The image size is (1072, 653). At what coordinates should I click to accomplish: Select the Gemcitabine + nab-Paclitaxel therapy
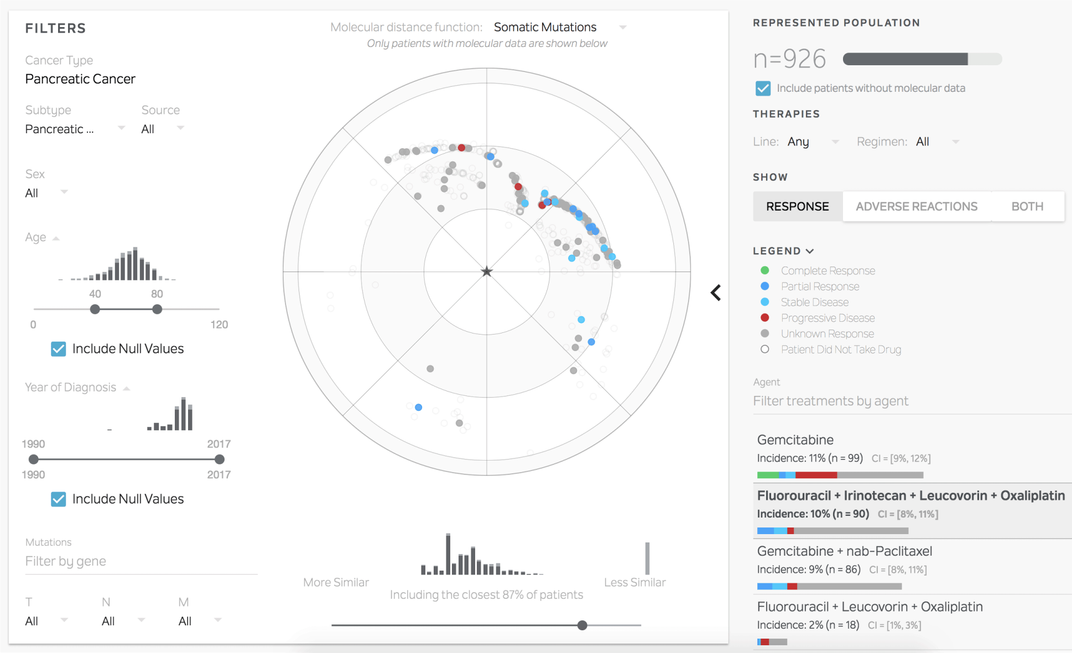pyautogui.click(x=844, y=551)
